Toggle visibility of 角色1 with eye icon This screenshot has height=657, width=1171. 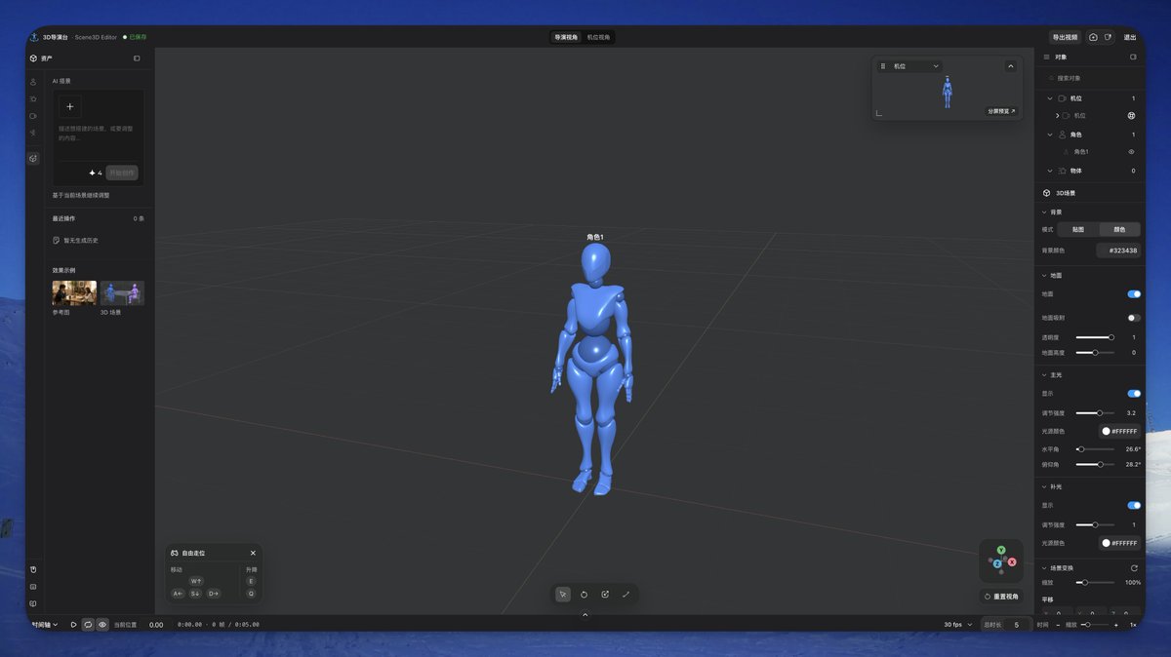(1131, 152)
